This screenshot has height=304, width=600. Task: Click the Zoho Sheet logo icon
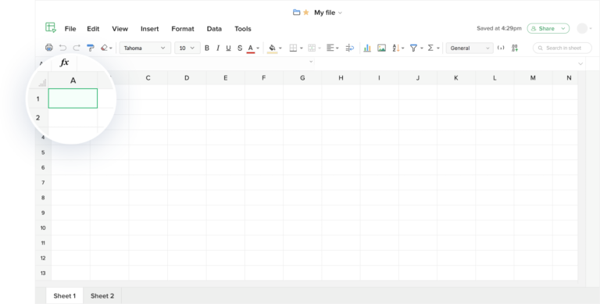click(51, 27)
